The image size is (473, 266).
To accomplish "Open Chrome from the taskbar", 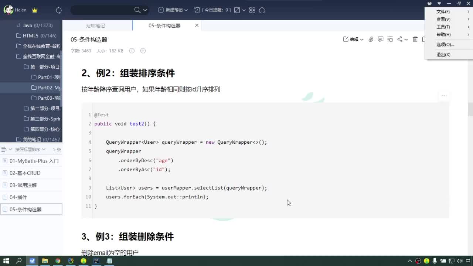I will 58,261.
